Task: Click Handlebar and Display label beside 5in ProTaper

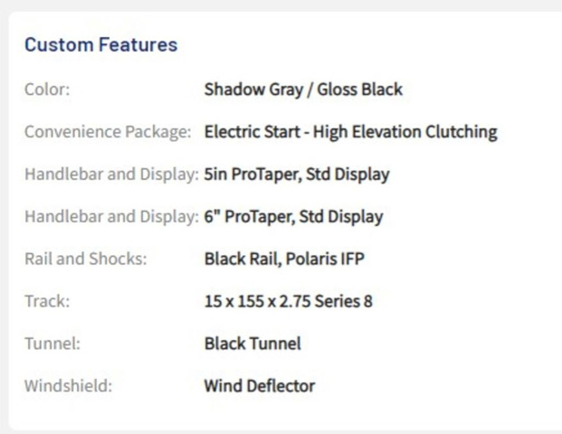Action: tap(110, 175)
